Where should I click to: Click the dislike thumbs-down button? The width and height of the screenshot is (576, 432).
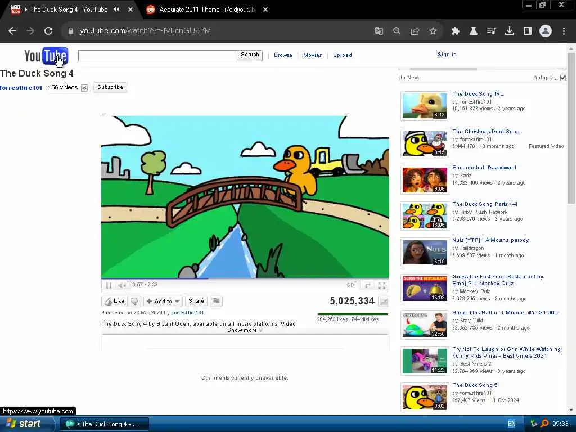(x=134, y=301)
